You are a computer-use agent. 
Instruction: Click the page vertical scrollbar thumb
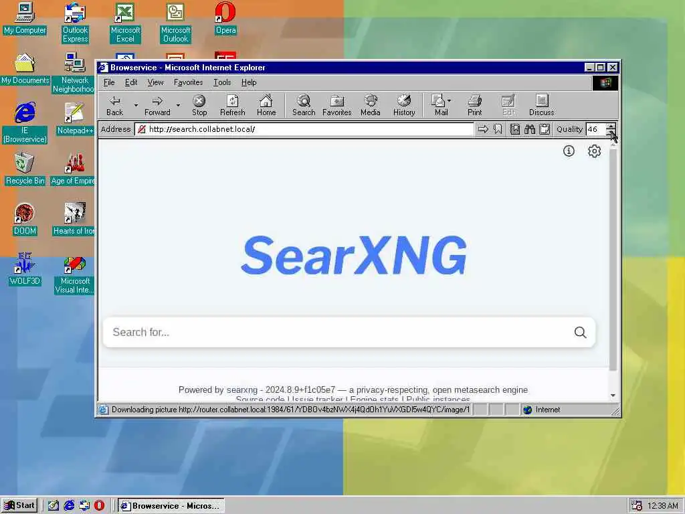tap(613, 260)
